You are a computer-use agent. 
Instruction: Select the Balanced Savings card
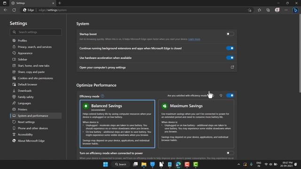(117, 124)
